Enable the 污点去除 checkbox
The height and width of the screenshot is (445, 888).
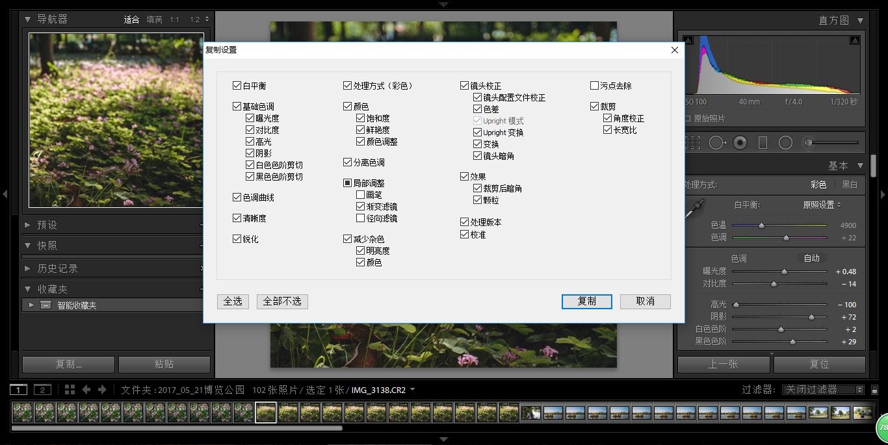tap(594, 85)
